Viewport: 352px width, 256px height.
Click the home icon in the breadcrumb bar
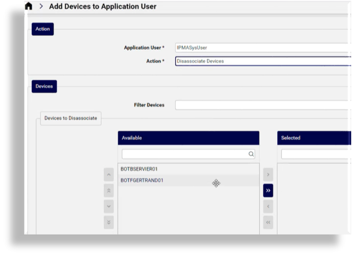click(x=28, y=6)
